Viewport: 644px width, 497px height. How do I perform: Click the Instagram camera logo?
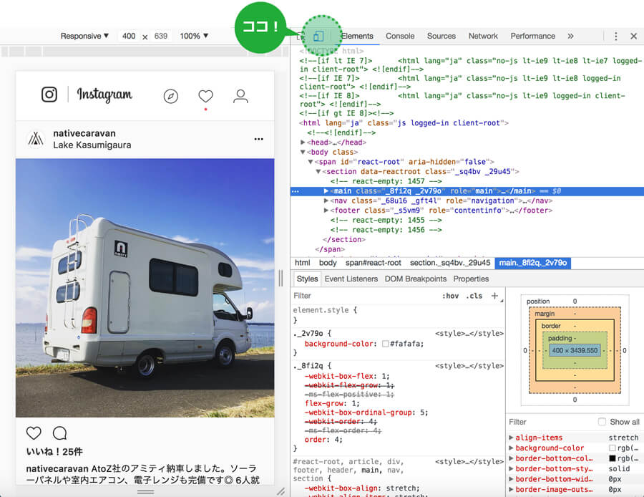click(49, 95)
